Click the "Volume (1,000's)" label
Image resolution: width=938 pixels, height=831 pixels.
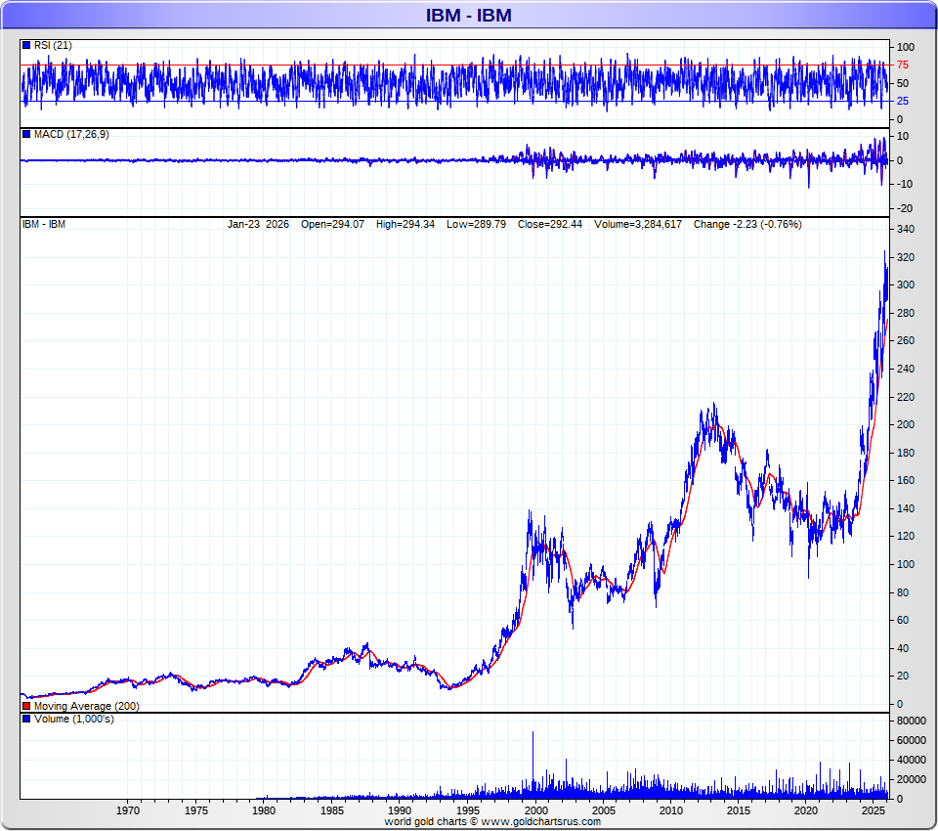pos(73,719)
